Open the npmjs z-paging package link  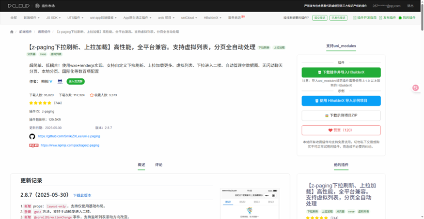point(70,146)
